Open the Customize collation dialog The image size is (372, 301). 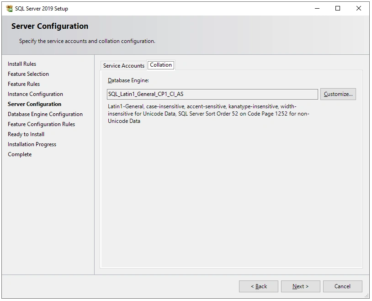pos(338,94)
